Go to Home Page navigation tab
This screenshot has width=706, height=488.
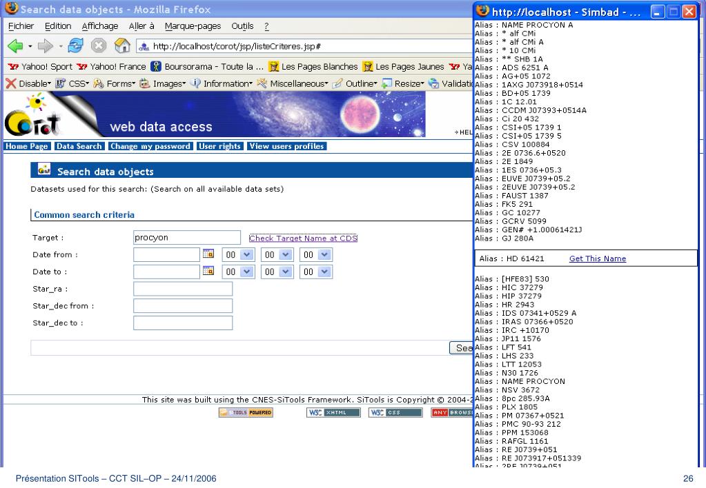[x=26, y=146]
